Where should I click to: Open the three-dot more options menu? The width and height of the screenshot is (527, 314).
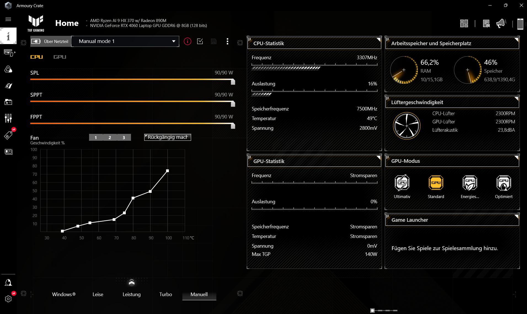pos(227,41)
